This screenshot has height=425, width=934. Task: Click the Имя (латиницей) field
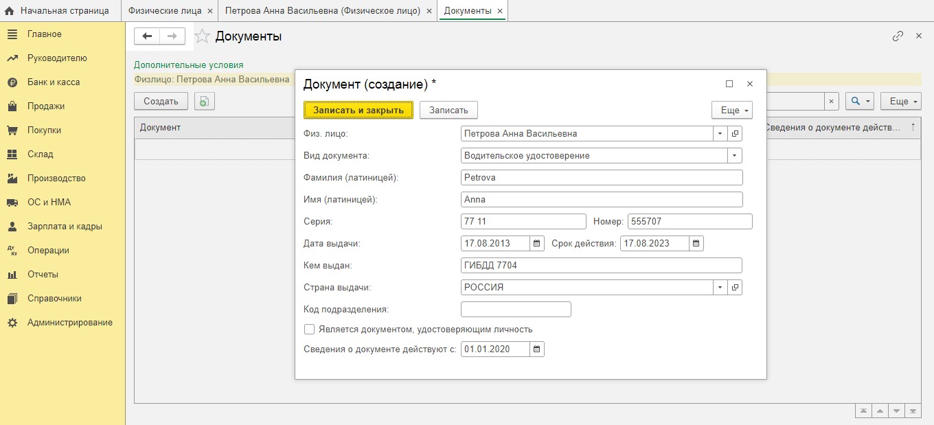click(x=602, y=200)
